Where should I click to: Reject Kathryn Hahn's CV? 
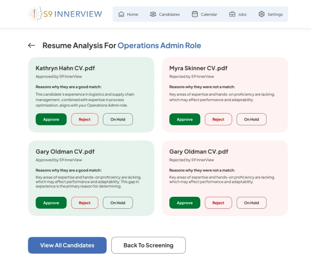[x=85, y=120]
